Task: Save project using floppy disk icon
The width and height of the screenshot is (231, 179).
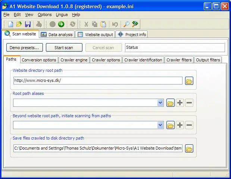Action: click(x=28, y=24)
